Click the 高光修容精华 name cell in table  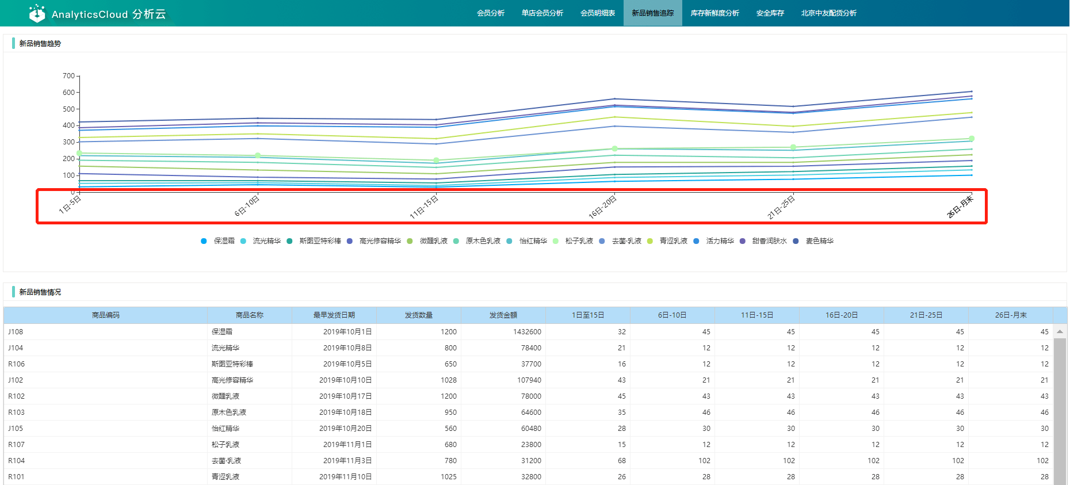(250, 380)
